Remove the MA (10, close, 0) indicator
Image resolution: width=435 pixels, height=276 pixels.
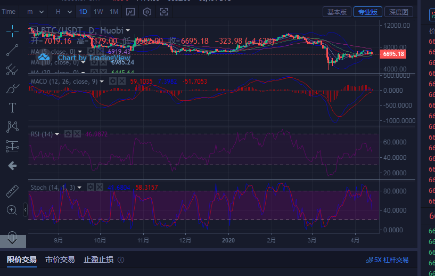(103, 62)
